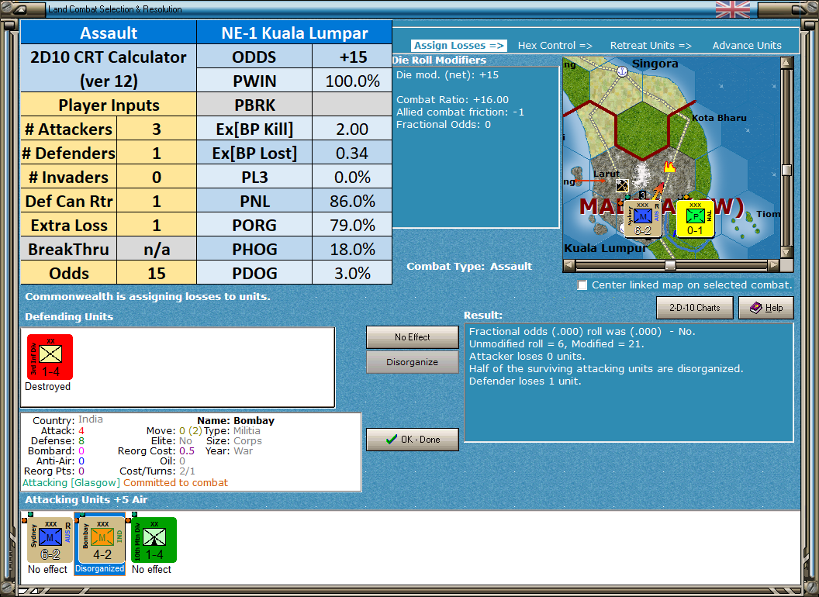Select the 10th Mtn Div 1-4 counter
The width and height of the screenshot is (819, 597).
pos(151,540)
